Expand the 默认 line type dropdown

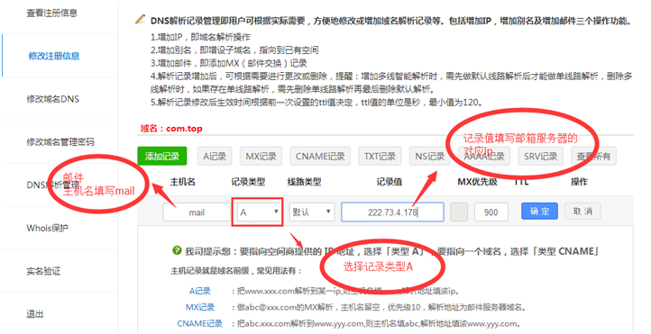click(312, 212)
